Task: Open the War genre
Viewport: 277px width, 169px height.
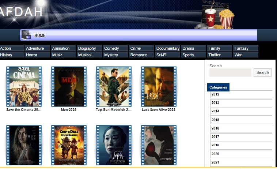Action: pyautogui.click(x=246, y=55)
